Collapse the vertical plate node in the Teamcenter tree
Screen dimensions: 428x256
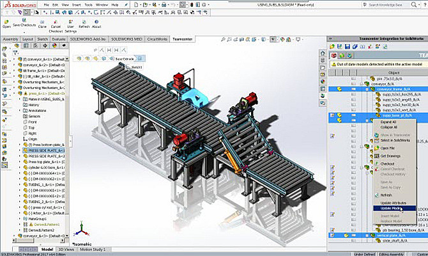367,236
